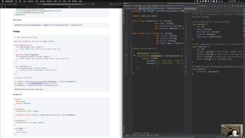Open the VCS menu
This screenshot has width=245, height=138.
tap(69, 1)
